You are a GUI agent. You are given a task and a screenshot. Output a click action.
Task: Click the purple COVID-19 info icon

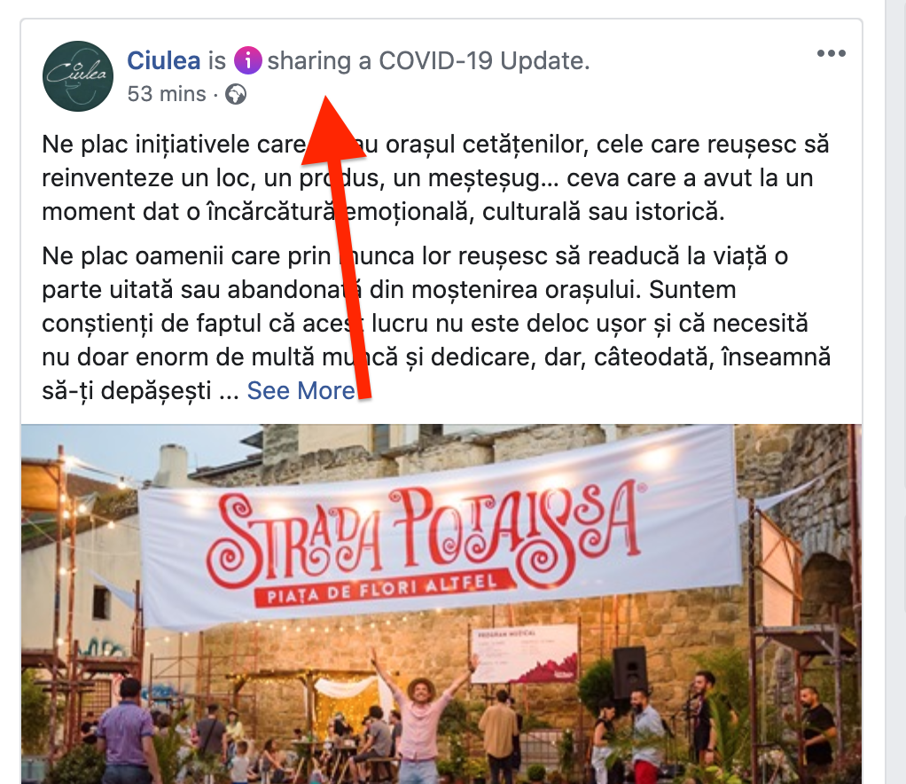[248, 60]
